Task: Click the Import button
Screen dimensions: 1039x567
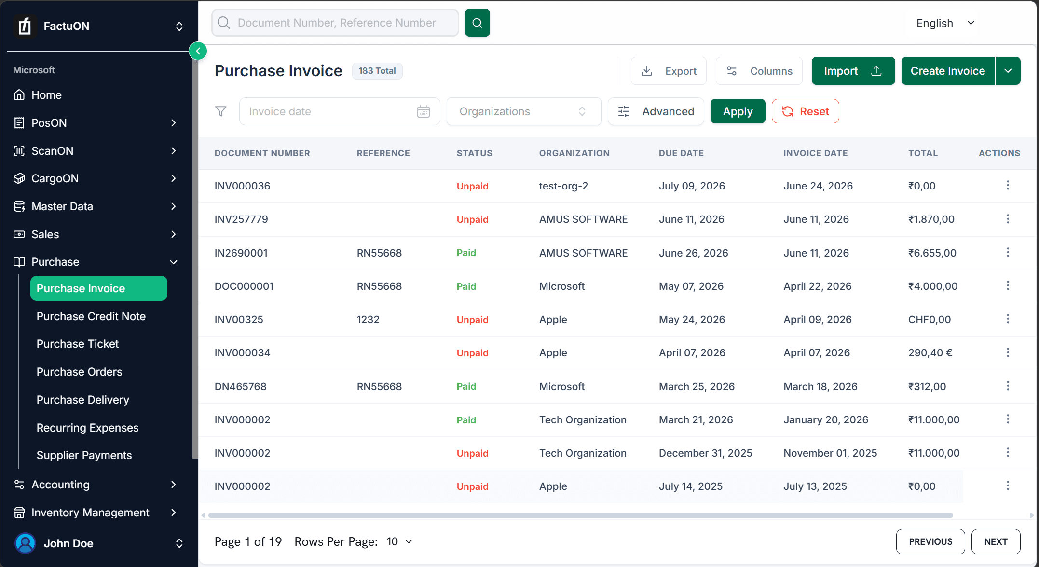Action: (853, 71)
